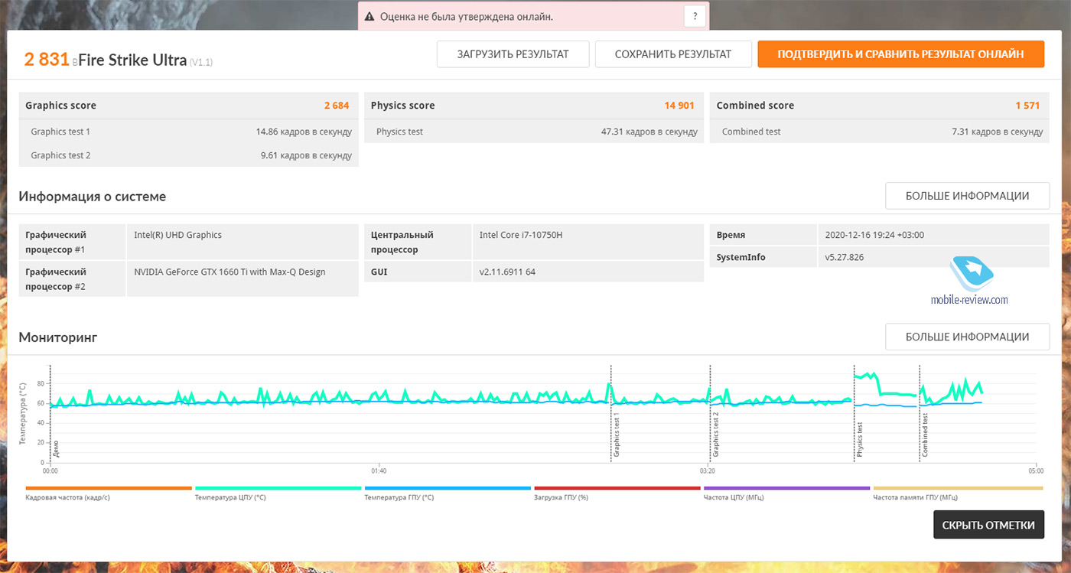
Task: Open БОЛЬШЕ ИНФОРМАЦИИ for Информация о системе
Action: coord(967,196)
